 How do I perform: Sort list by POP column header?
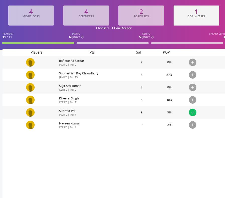(166, 52)
